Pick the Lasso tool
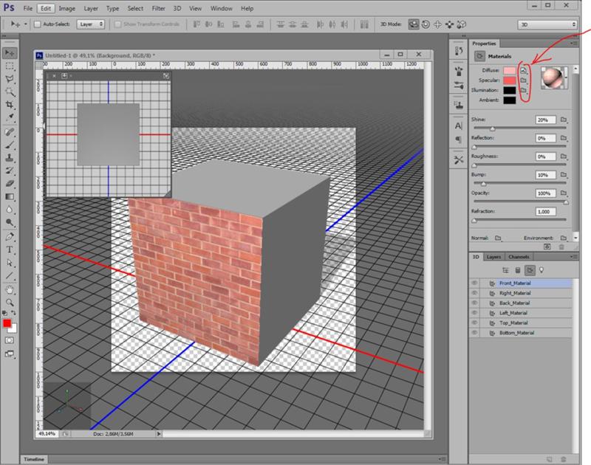 tap(10, 78)
